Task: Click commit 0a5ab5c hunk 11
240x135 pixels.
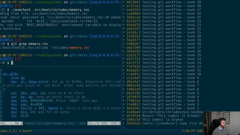Action: [163, 70]
